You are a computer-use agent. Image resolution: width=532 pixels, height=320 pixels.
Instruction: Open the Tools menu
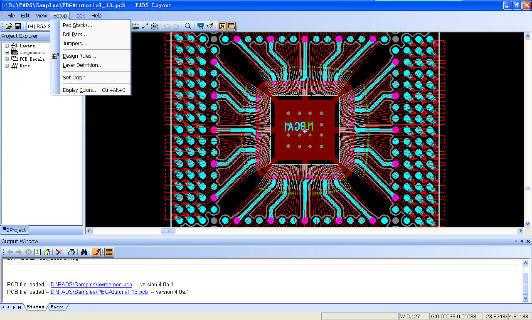79,15
